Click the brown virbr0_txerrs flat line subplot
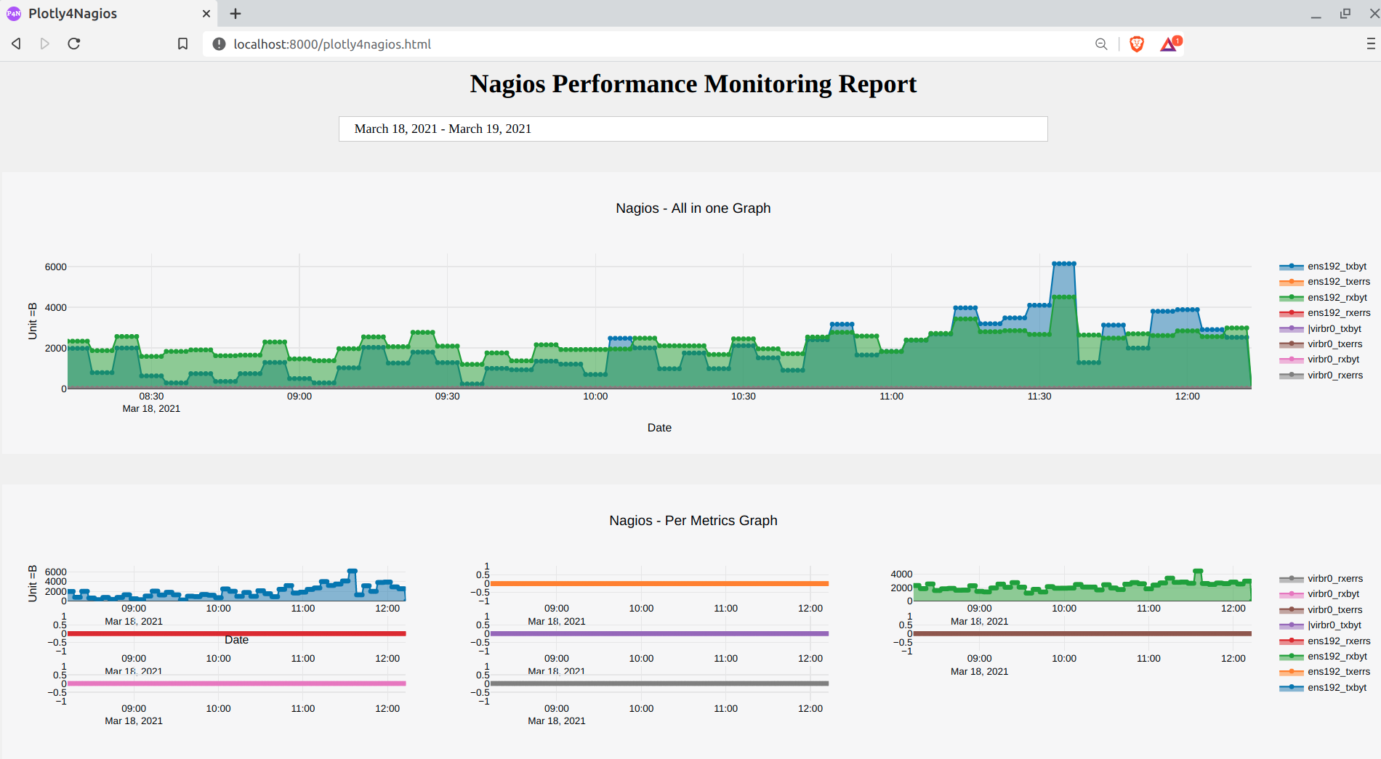This screenshot has height=759, width=1381. 1082,633
